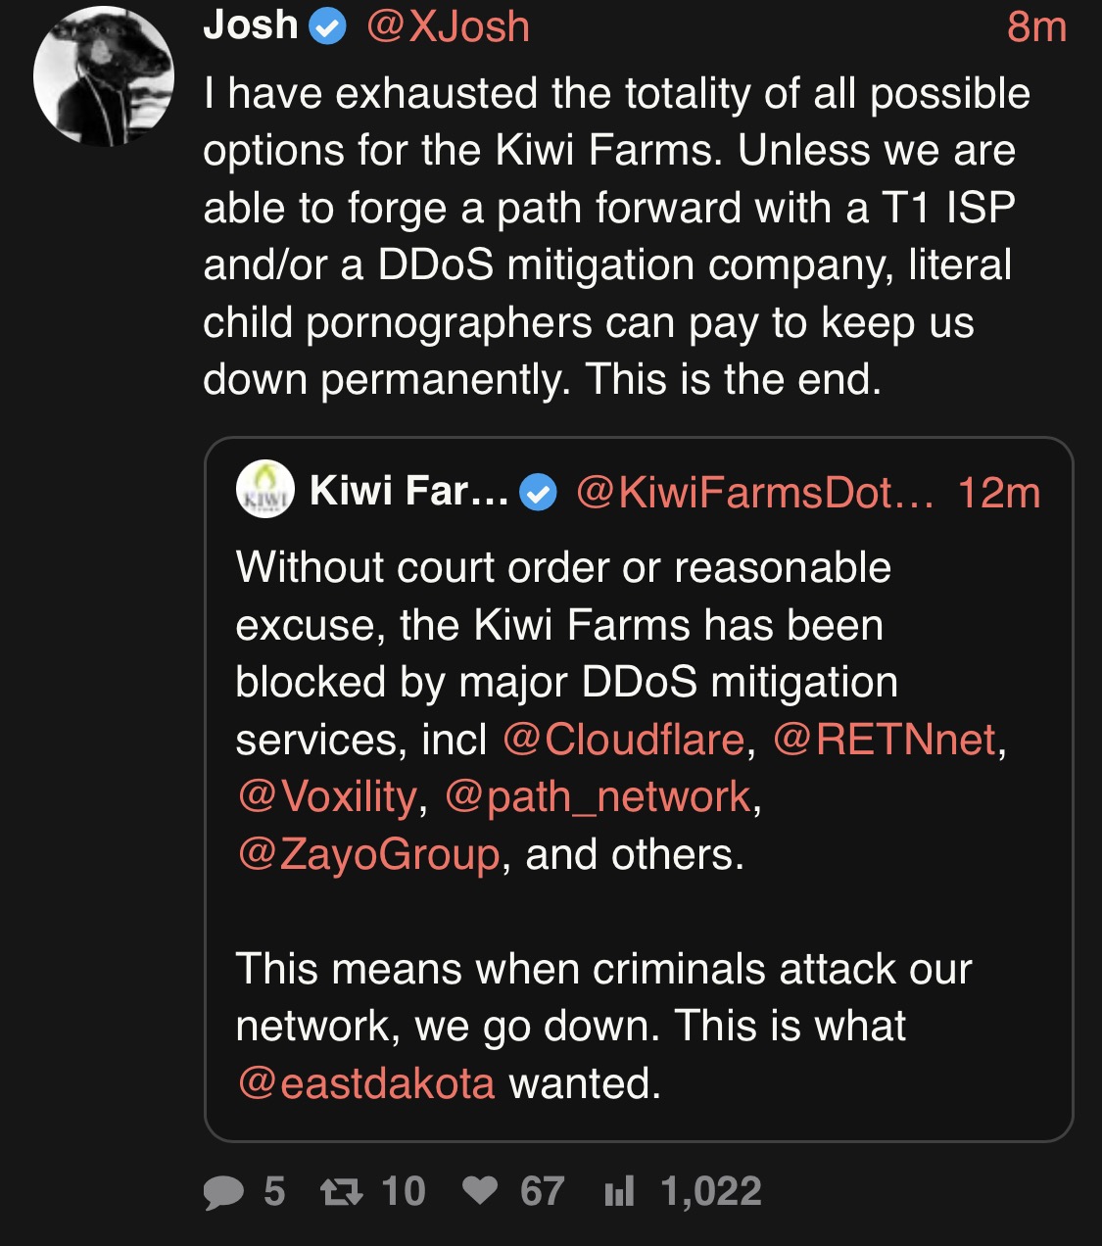The width and height of the screenshot is (1102, 1246).
Task: Click Josh's verified badge icon
Action: (328, 28)
